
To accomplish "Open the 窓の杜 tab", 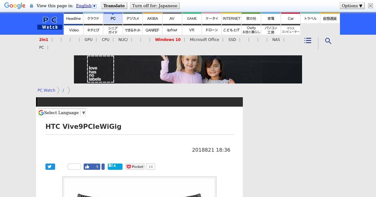I will (251, 18).
